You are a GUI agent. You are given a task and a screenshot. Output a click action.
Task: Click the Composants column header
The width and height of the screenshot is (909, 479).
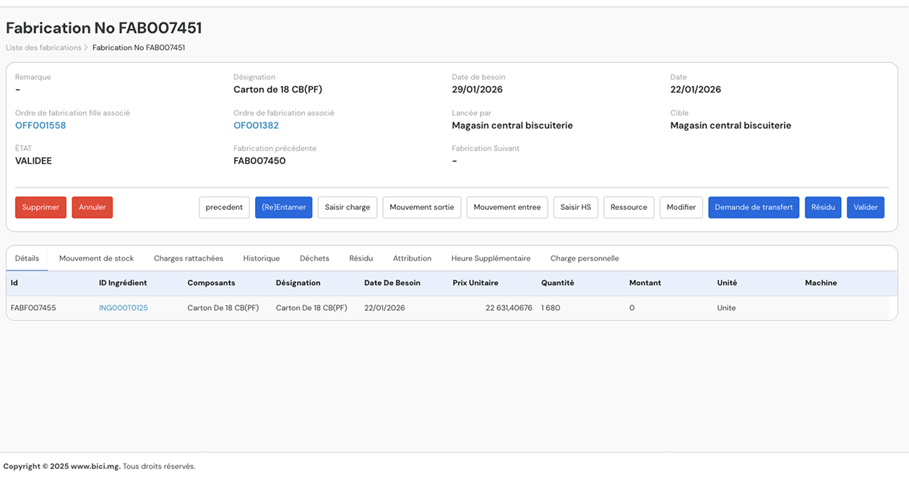(x=211, y=283)
